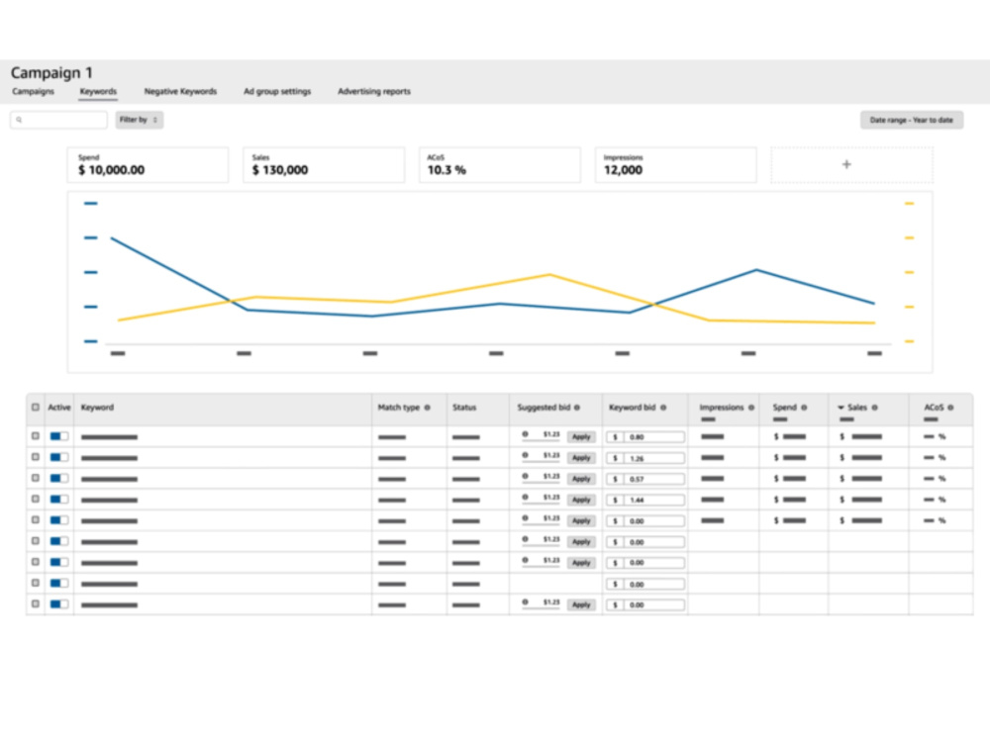This screenshot has width=990, height=742.
Task: Click the Suggested bid header info icon
Action: pyautogui.click(x=577, y=408)
